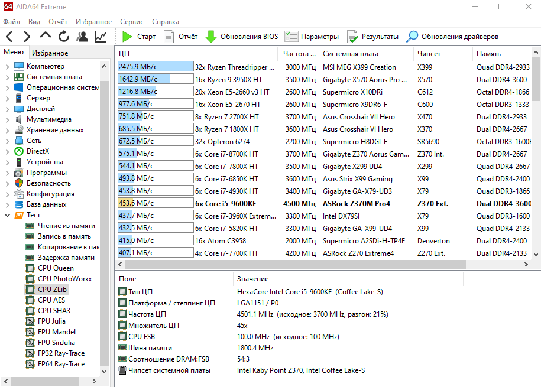Click the users icon in toolbar
Image resolution: width=541 pixels, height=387 pixels.
[x=82, y=37]
